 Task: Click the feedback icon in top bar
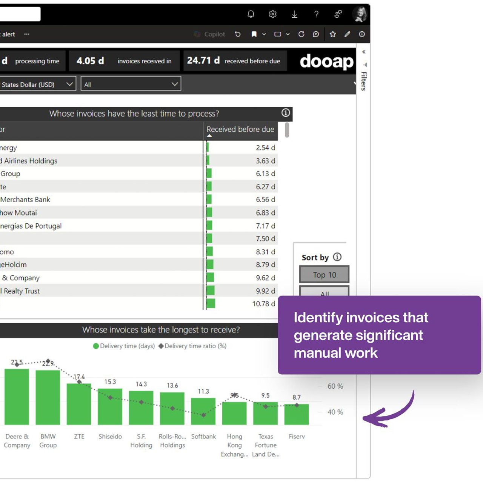coord(338,14)
